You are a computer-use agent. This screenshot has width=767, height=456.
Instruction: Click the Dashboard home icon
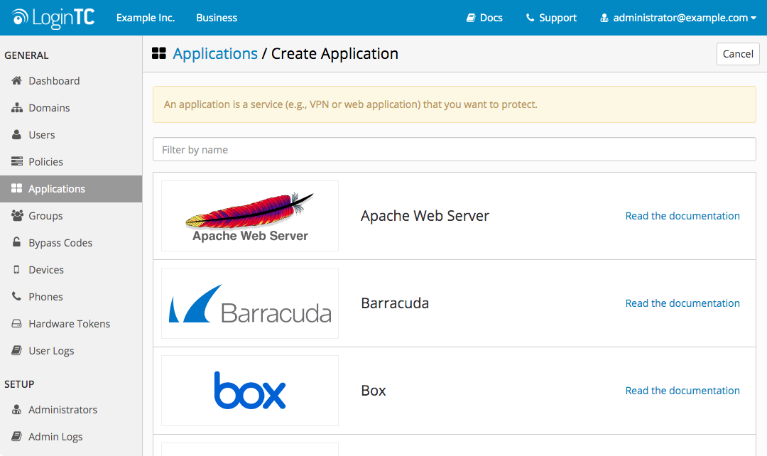tap(16, 80)
